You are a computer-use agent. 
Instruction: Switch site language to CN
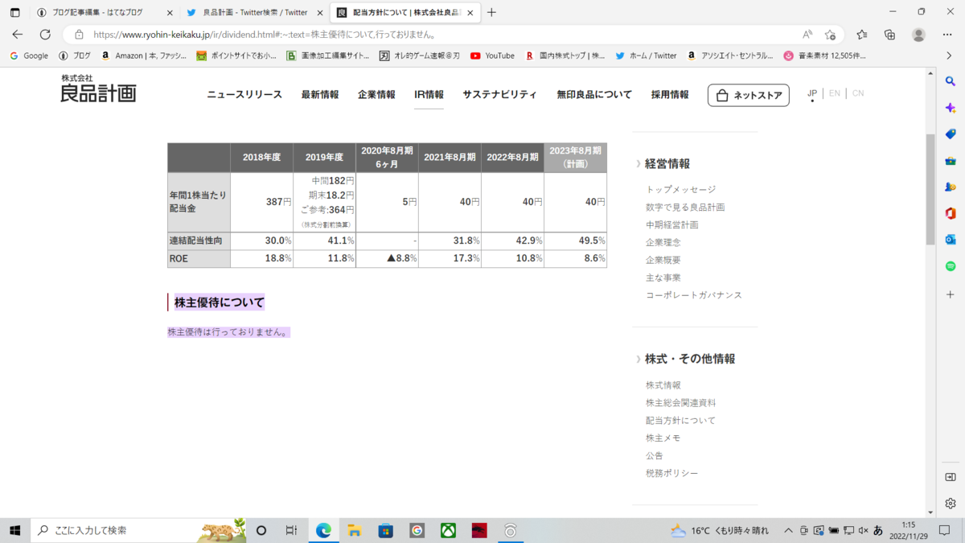[x=858, y=93]
